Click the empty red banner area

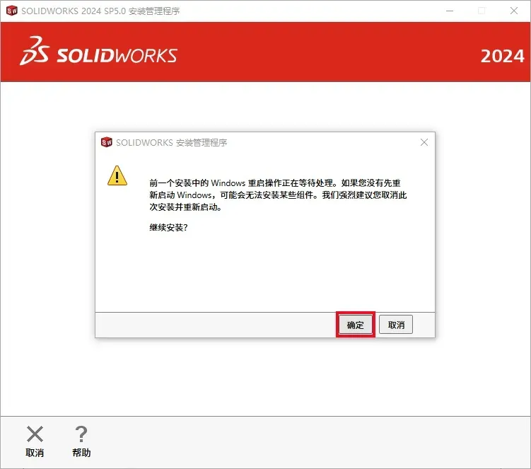329,52
